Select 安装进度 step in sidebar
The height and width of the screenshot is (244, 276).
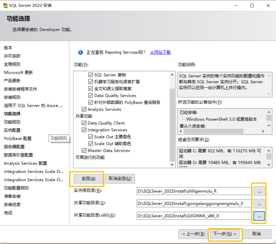click(x=12, y=205)
